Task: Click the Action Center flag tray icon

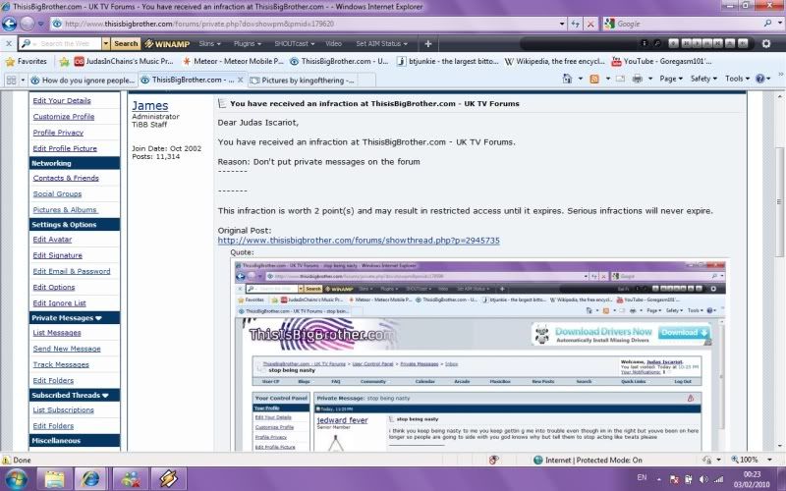Action: pos(674,479)
